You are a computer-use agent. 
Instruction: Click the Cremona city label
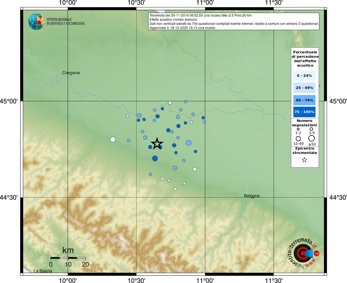click(x=71, y=73)
